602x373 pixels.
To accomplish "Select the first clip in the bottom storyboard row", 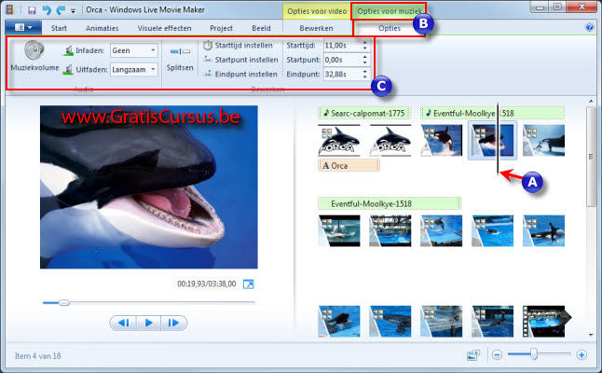I will click(339, 321).
